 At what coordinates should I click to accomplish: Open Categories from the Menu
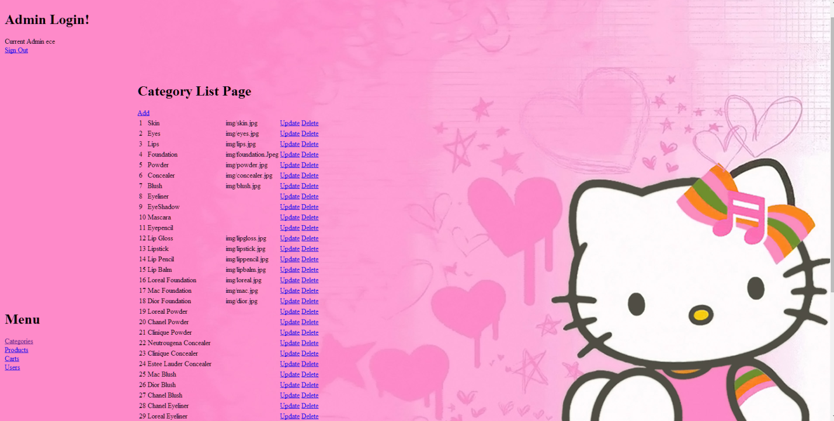[19, 341]
